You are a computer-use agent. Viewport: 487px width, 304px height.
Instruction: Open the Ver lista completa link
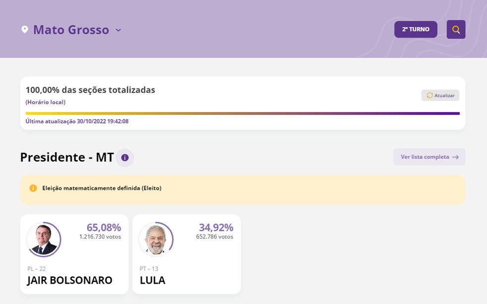(425, 157)
